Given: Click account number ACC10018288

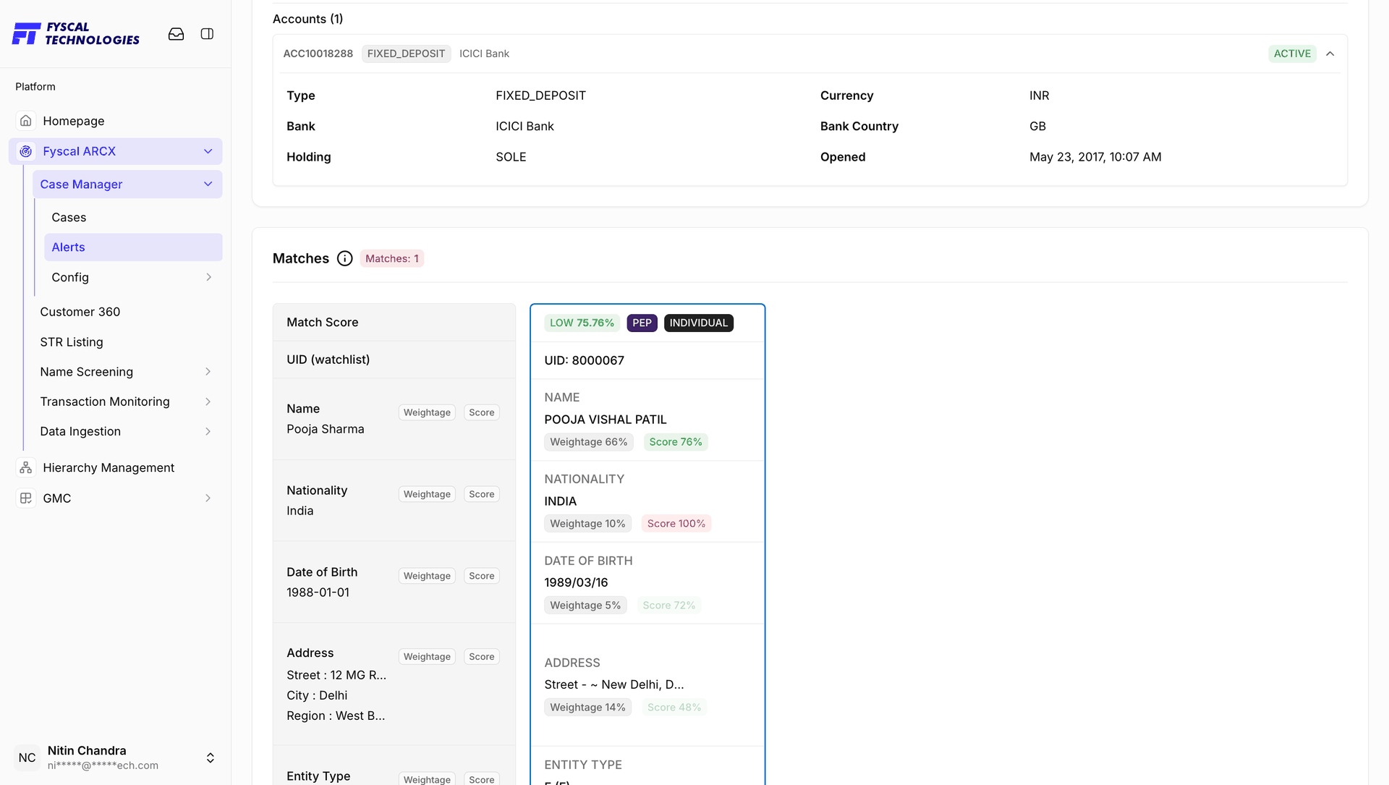Looking at the screenshot, I should 318,54.
